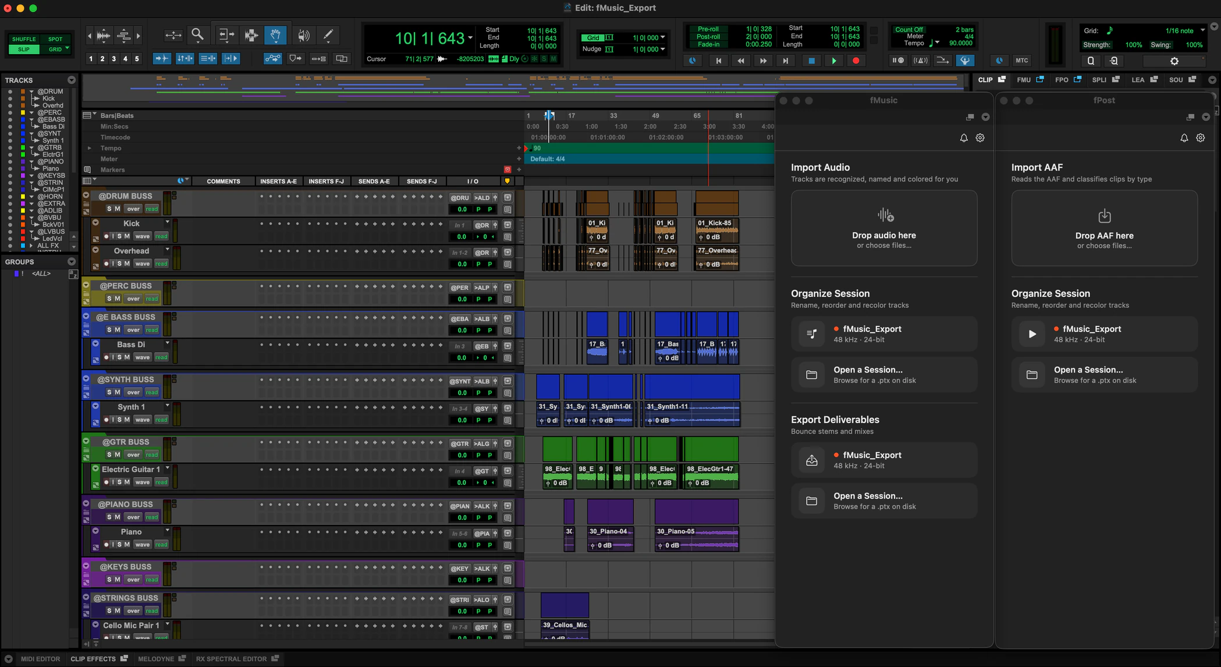Enable SHUFFLE edit mode

pyautogui.click(x=24, y=39)
